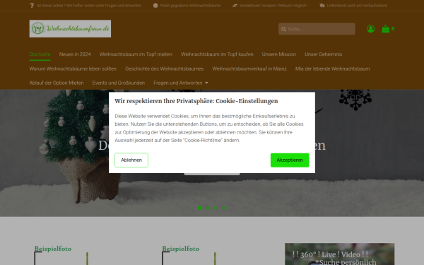Click the search magnifier icon

point(283,29)
